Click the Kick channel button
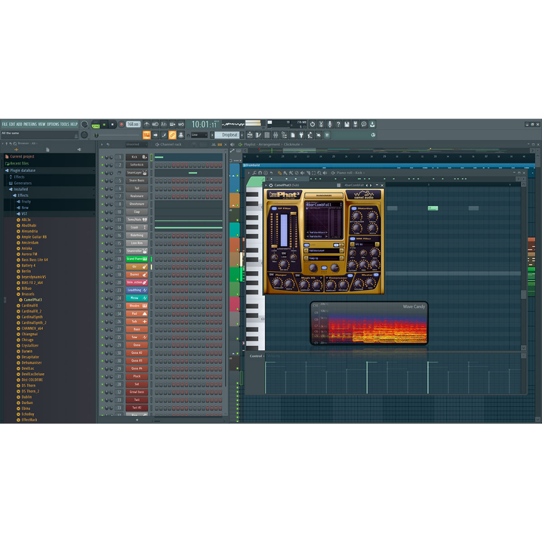542x542 pixels. 137,157
